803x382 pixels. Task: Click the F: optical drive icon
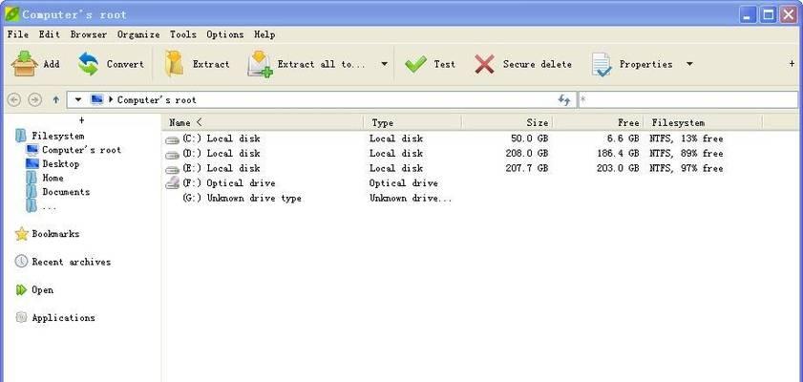173,182
